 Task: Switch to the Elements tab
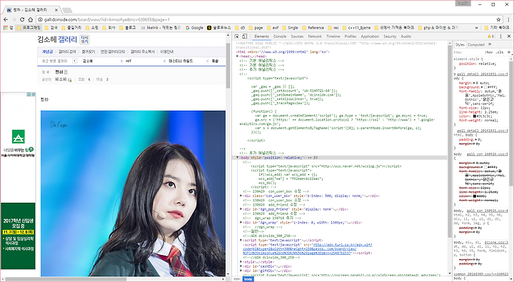pyautogui.click(x=261, y=36)
